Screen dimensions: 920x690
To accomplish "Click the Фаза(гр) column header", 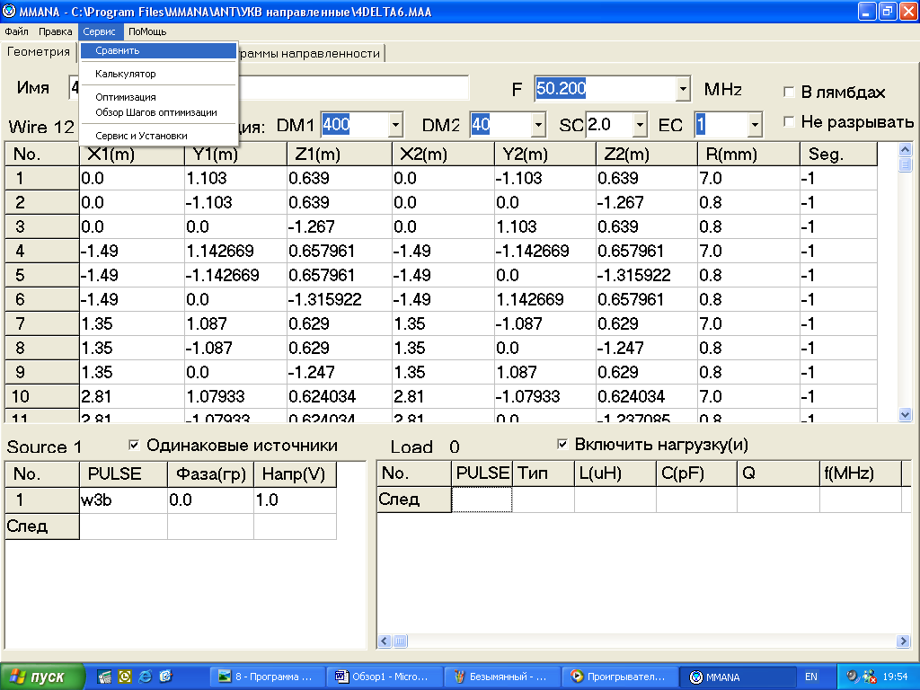I will pyautogui.click(x=210, y=474).
